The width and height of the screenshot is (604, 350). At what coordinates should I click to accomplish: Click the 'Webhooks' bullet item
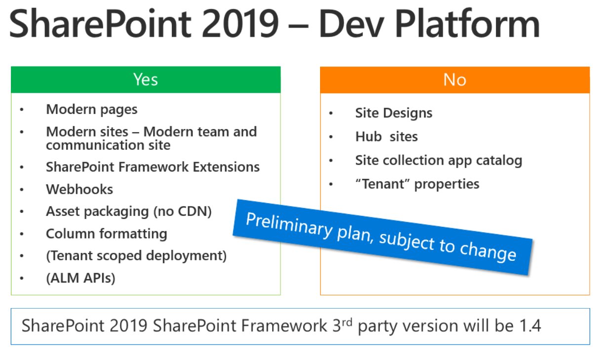[x=80, y=189]
